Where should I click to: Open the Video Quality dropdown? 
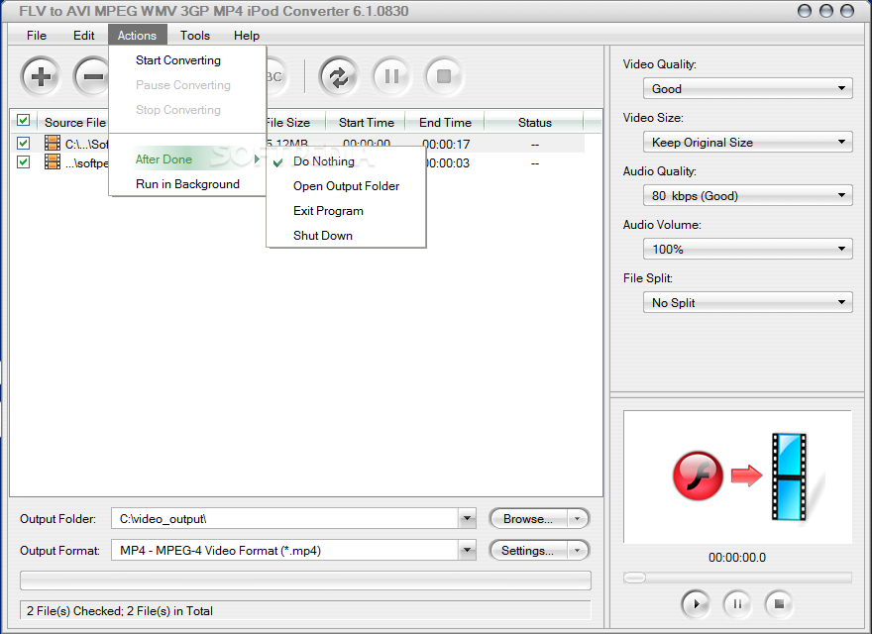(747, 88)
